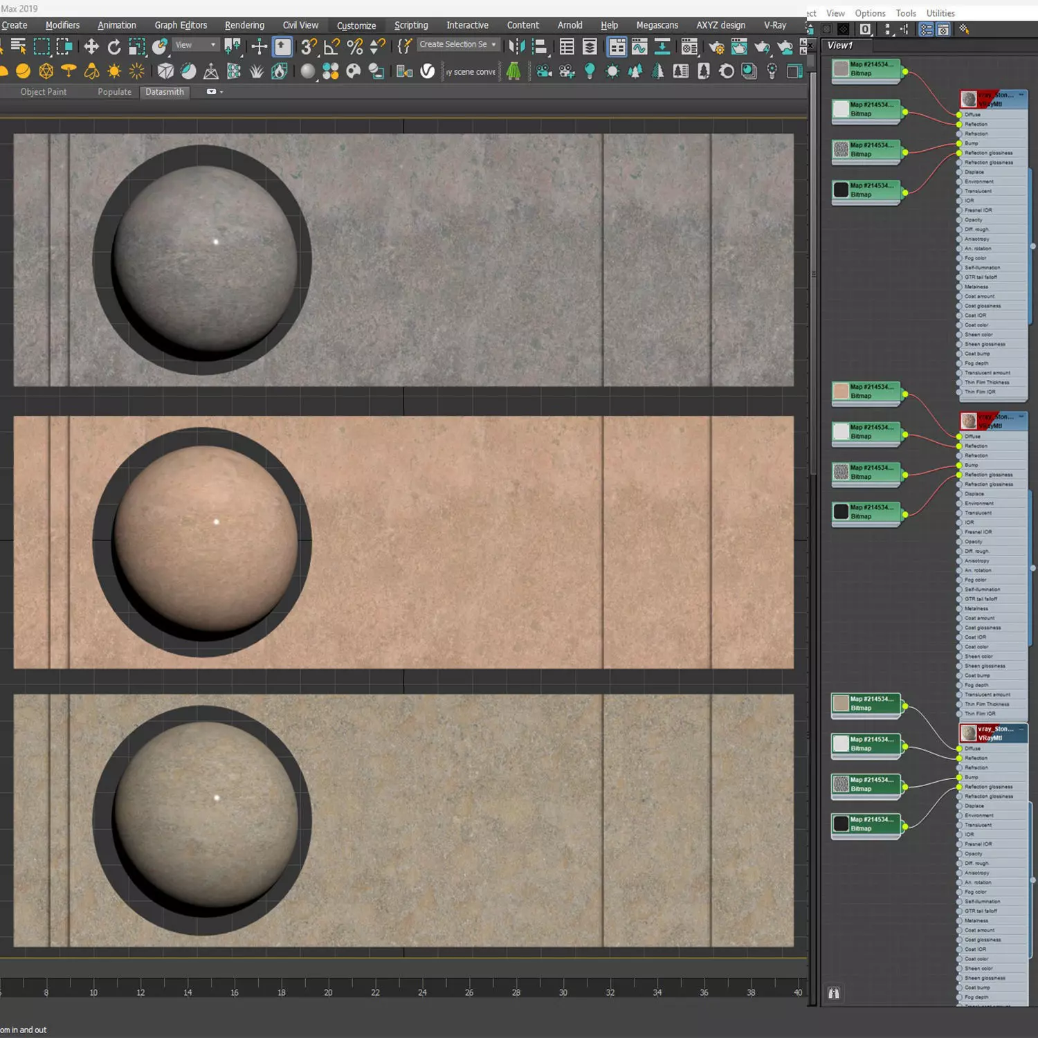Open the Rendered Frame Window icon

click(x=739, y=47)
